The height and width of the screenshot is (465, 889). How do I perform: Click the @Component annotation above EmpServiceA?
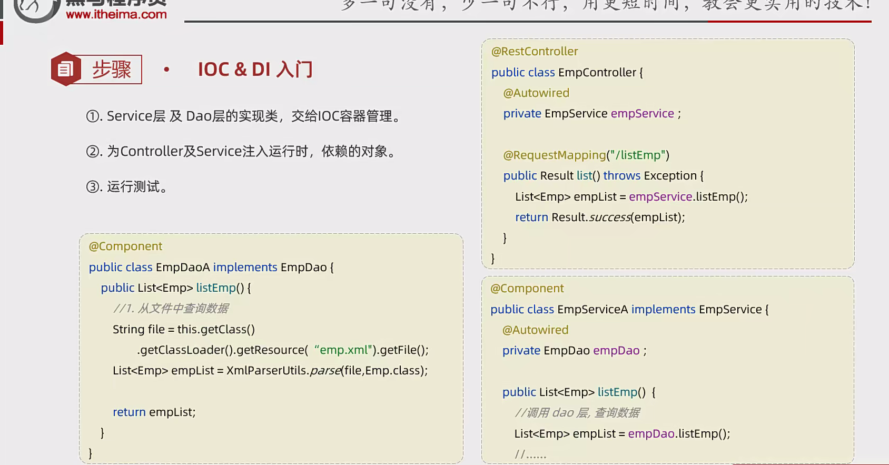[x=527, y=289]
